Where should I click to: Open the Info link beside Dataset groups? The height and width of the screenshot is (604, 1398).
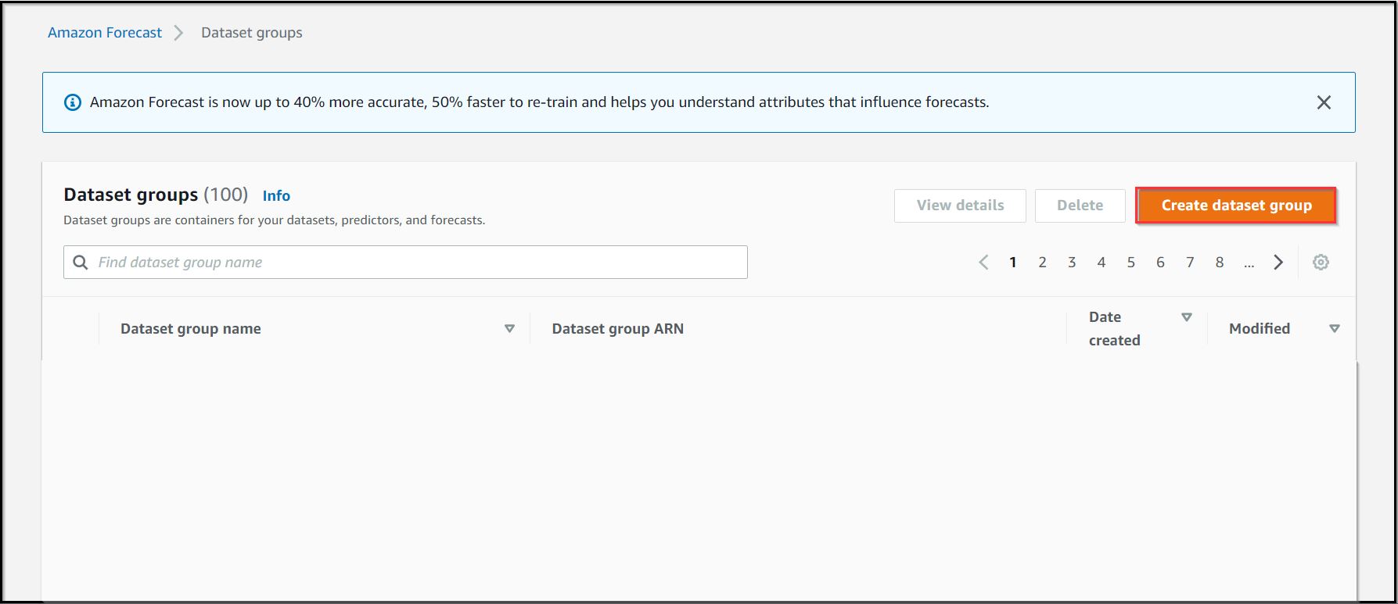pos(276,195)
